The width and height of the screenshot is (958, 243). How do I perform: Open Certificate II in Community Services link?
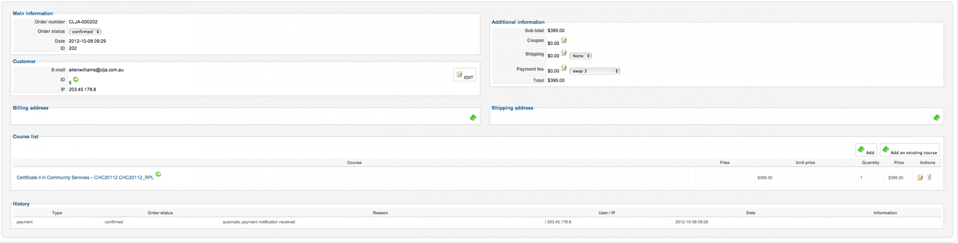pos(85,177)
